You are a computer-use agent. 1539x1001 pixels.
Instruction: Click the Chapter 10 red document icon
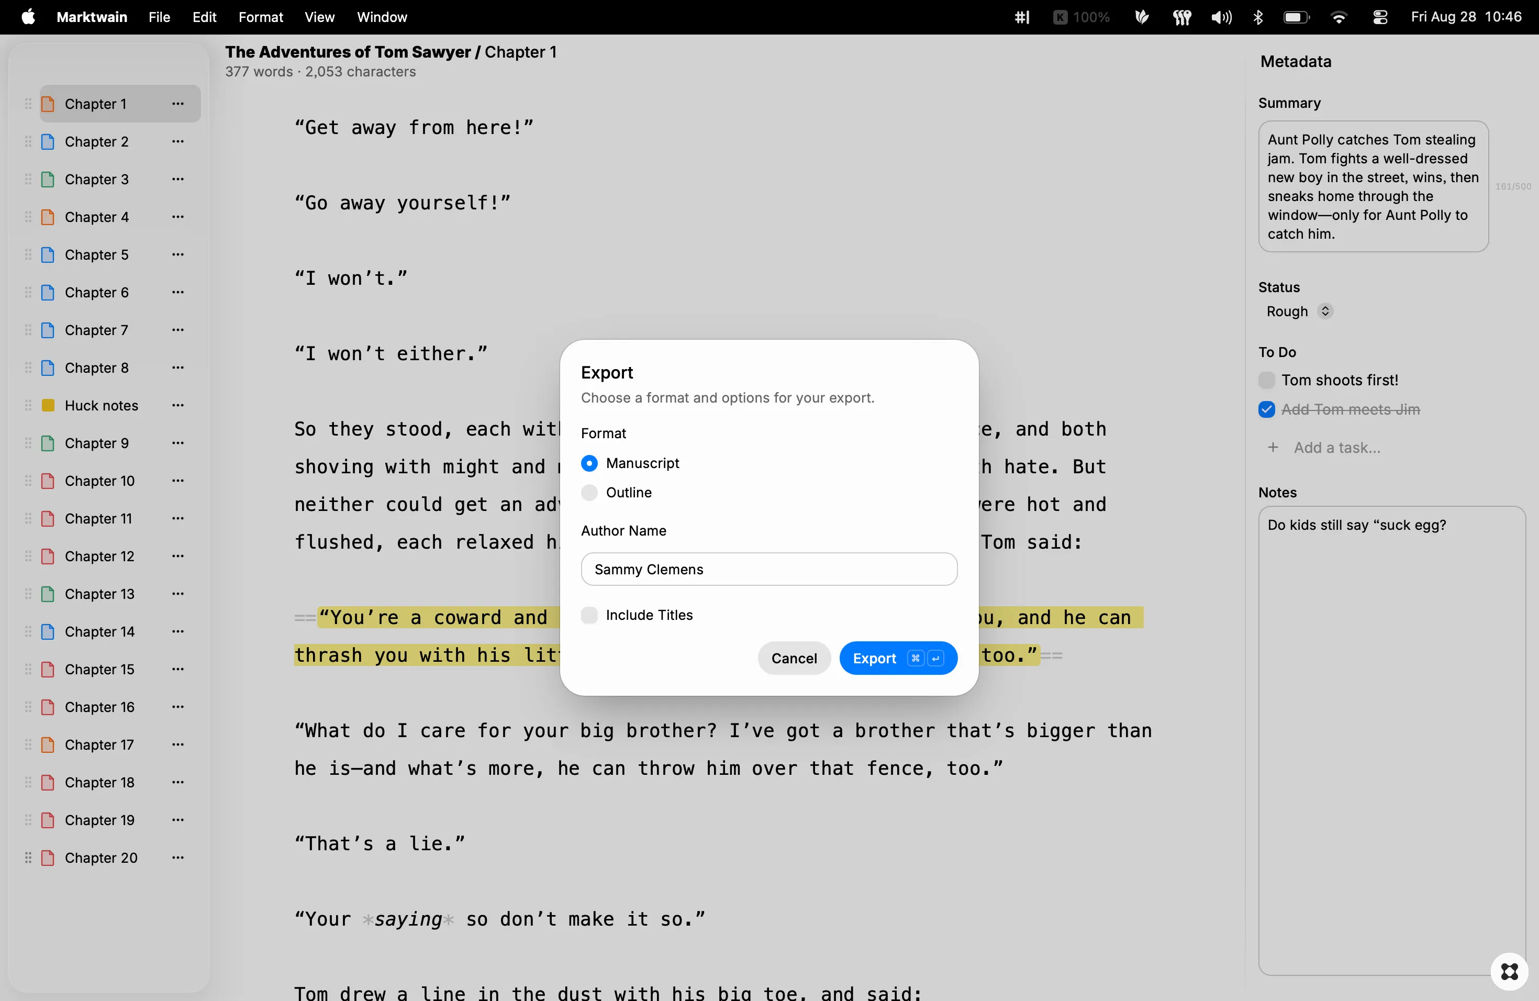[x=48, y=481]
